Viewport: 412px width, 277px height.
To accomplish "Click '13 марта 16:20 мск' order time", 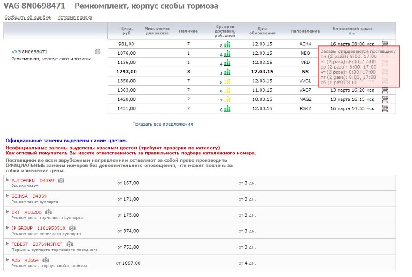I will [x=352, y=90].
